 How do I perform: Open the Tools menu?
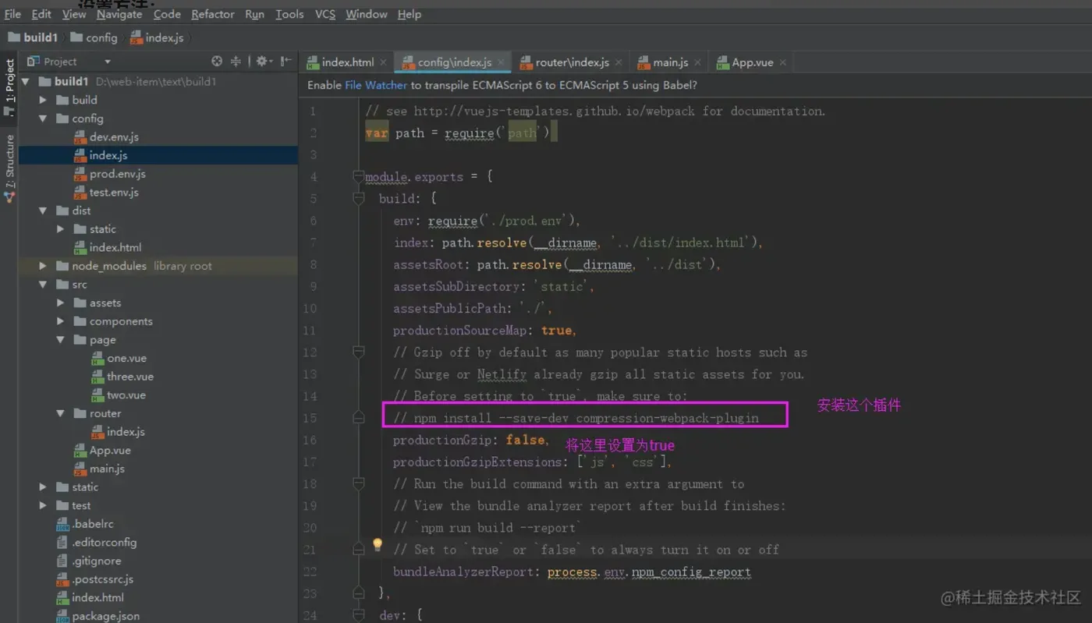point(289,14)
